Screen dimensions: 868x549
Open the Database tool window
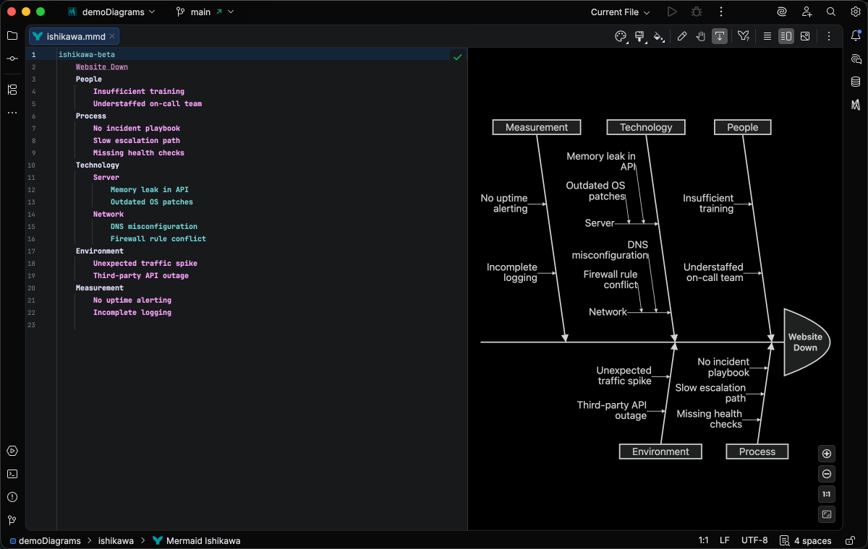pyautogui.click(x=856, y=82)
